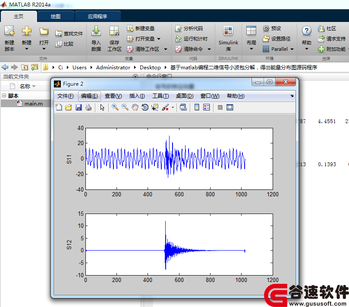Click the Open folder icon in the ribbon

pyautogui.click(x=44, y=31)
